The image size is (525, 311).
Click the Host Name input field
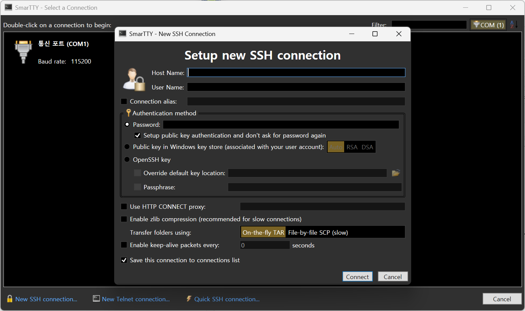pos(296,73)
